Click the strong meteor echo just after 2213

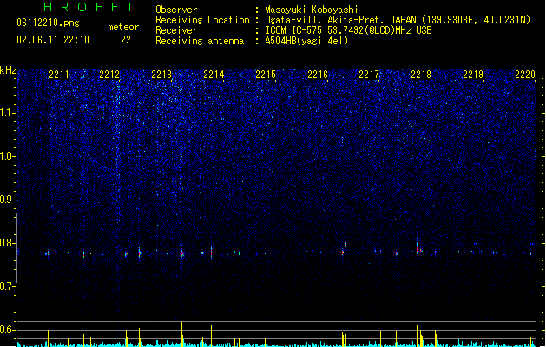coord(181,253)
